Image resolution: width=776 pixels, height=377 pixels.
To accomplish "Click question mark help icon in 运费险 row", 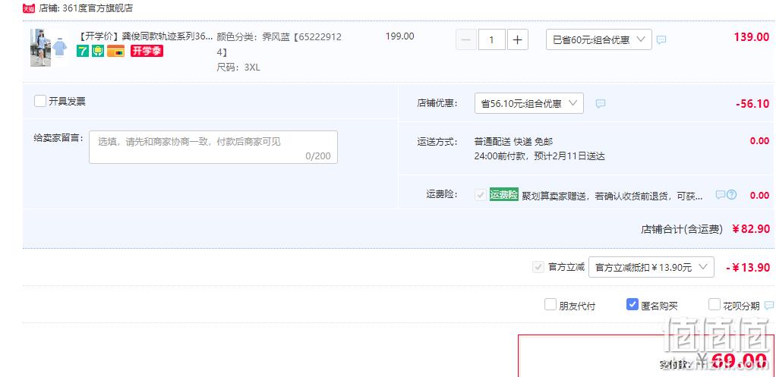I will point(731,195).
